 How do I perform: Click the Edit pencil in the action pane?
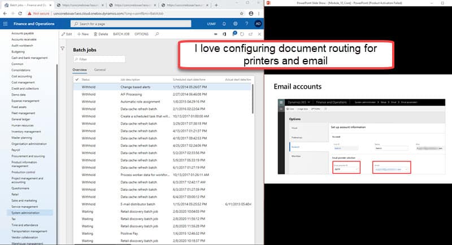click(x=67, y=34)
